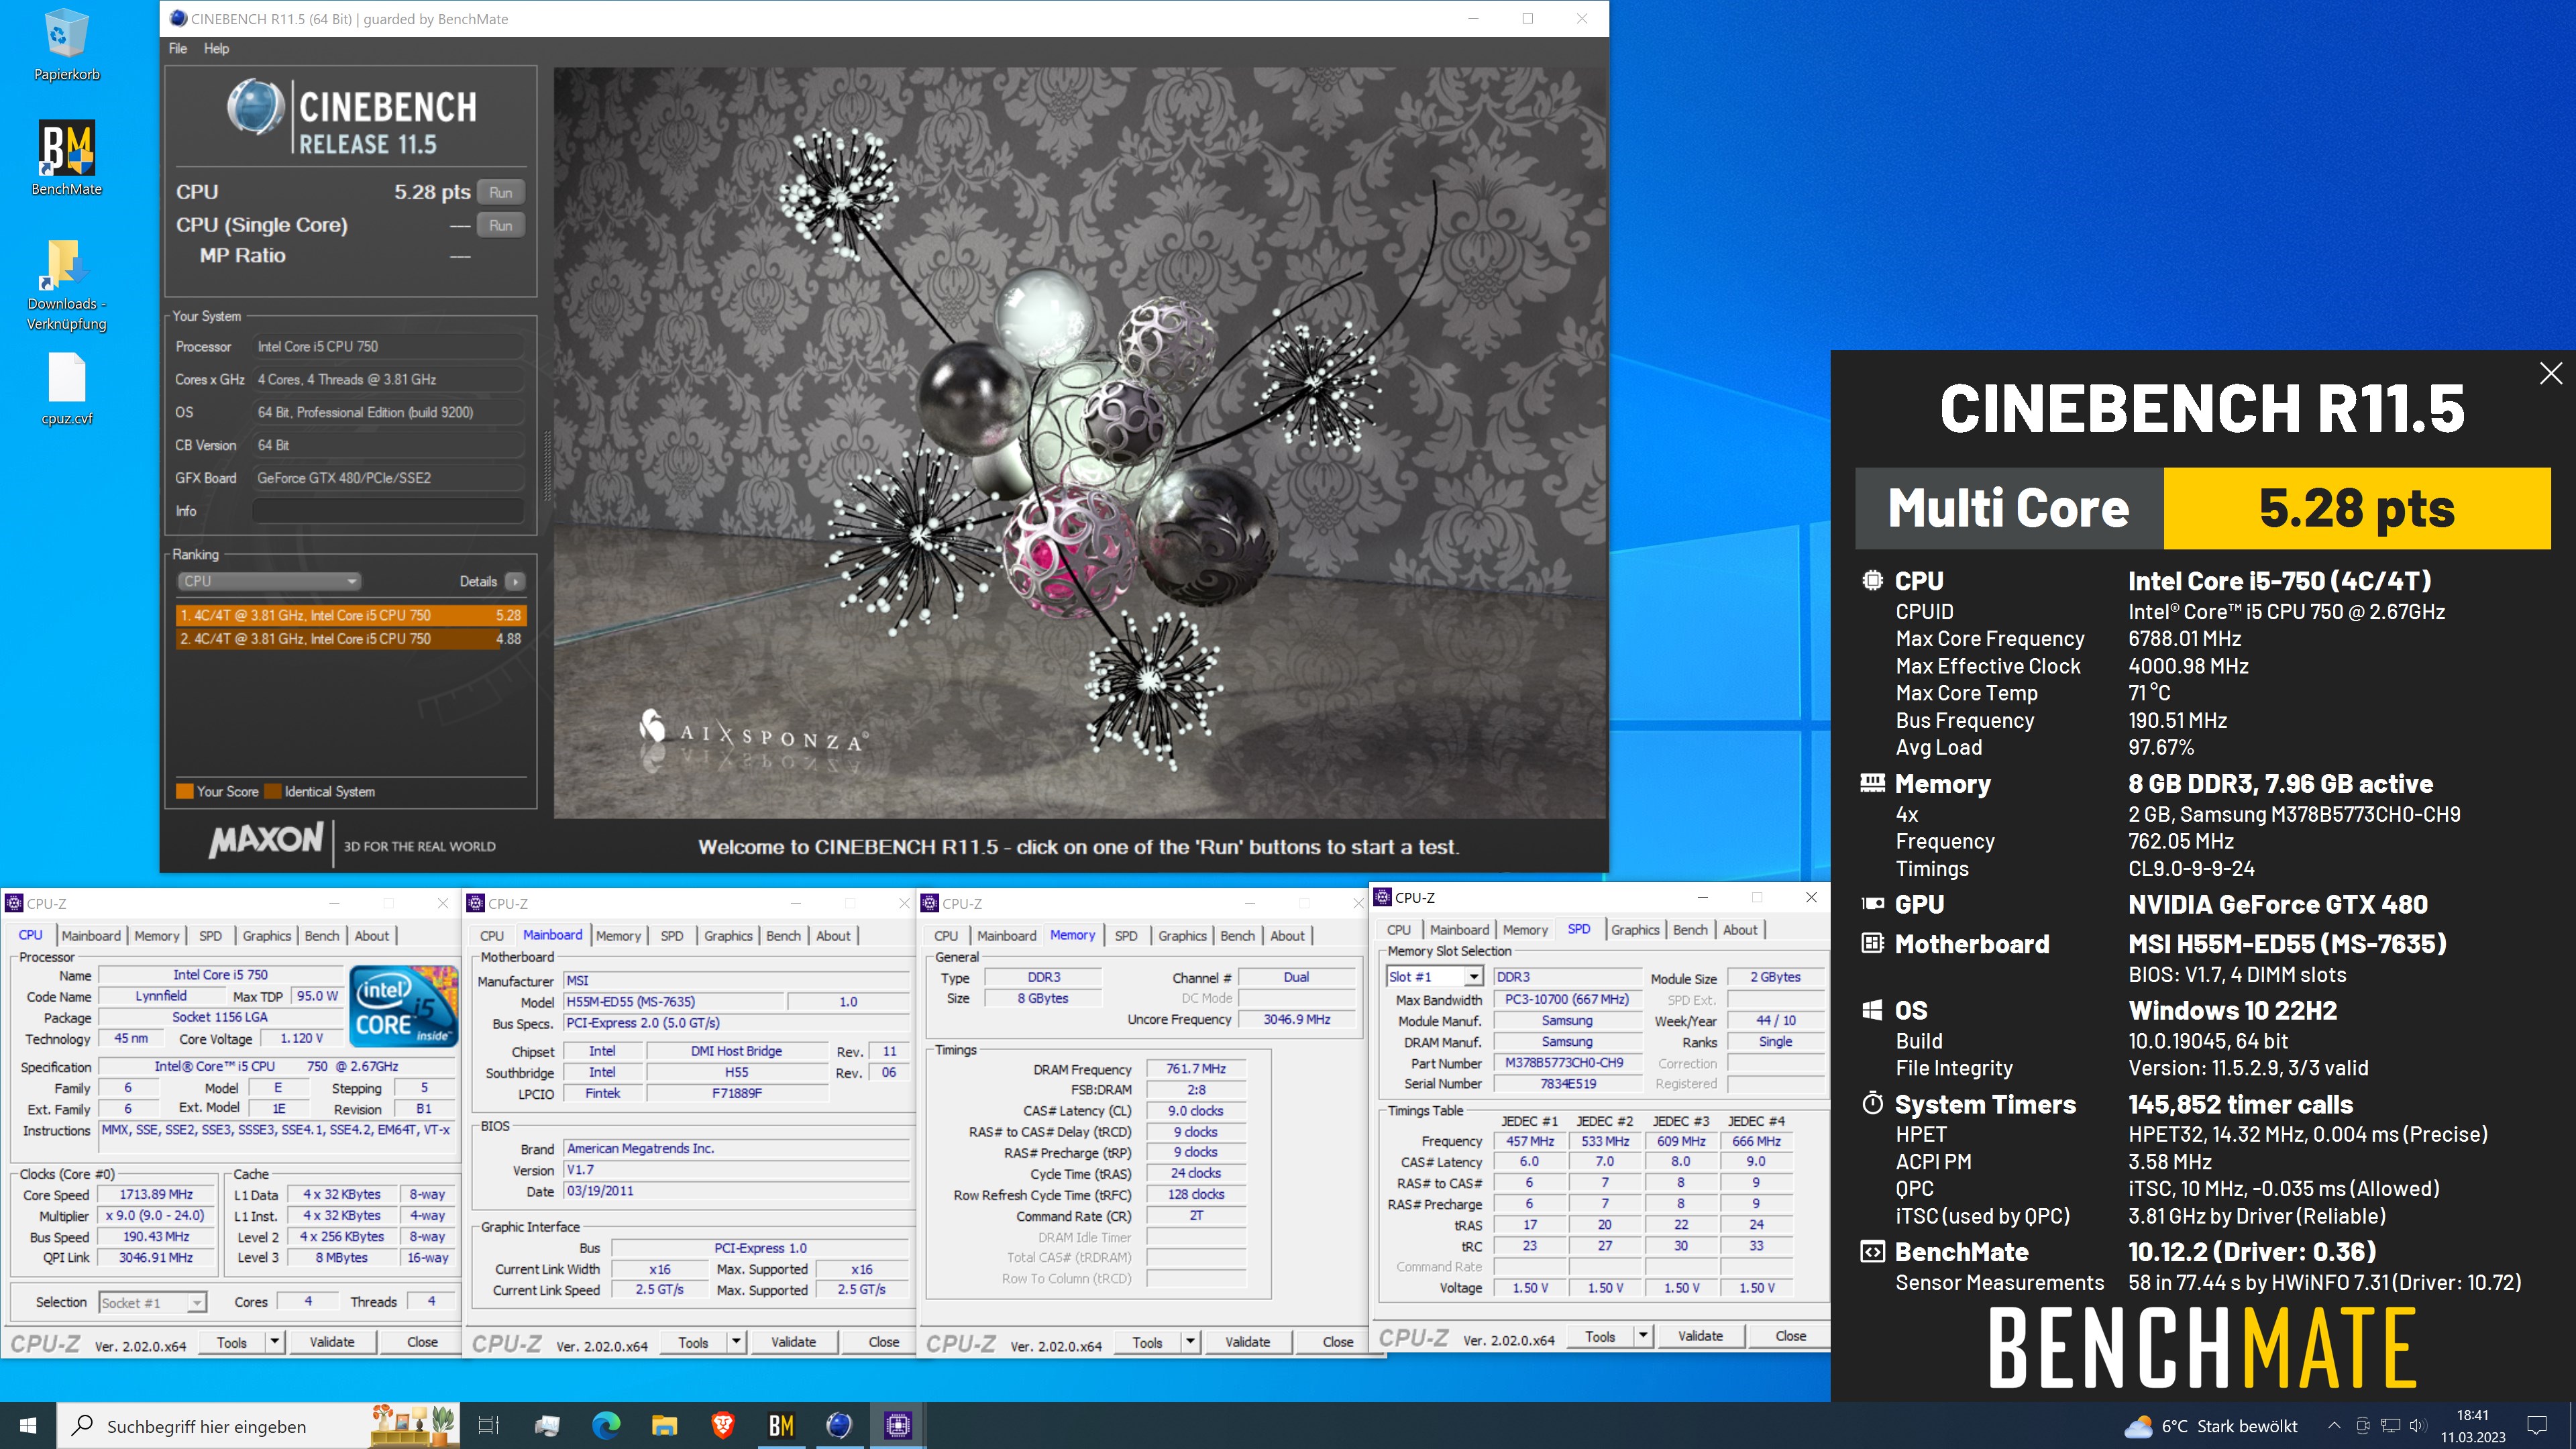Open Mainboard tab in the first CPU-Z window

pos(91,935)
